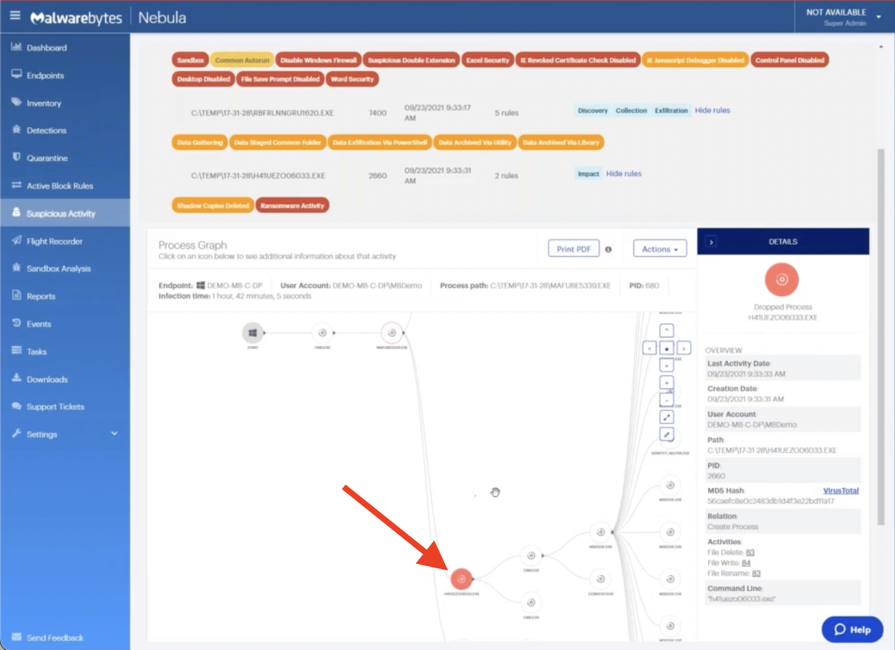This screenshot has height=650, width=895.
Task: Zoom out of the process graph
Action: tap(667, 400)
